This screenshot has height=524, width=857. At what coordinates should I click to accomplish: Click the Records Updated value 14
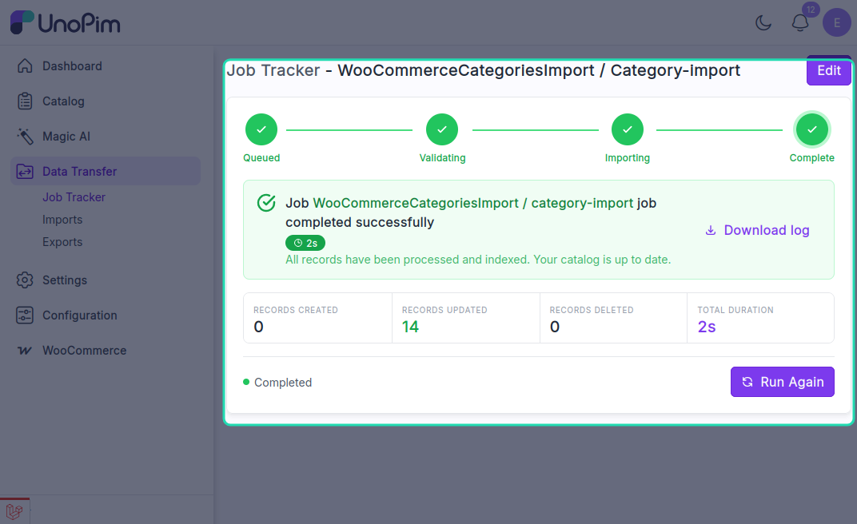(x=410, y=327)
